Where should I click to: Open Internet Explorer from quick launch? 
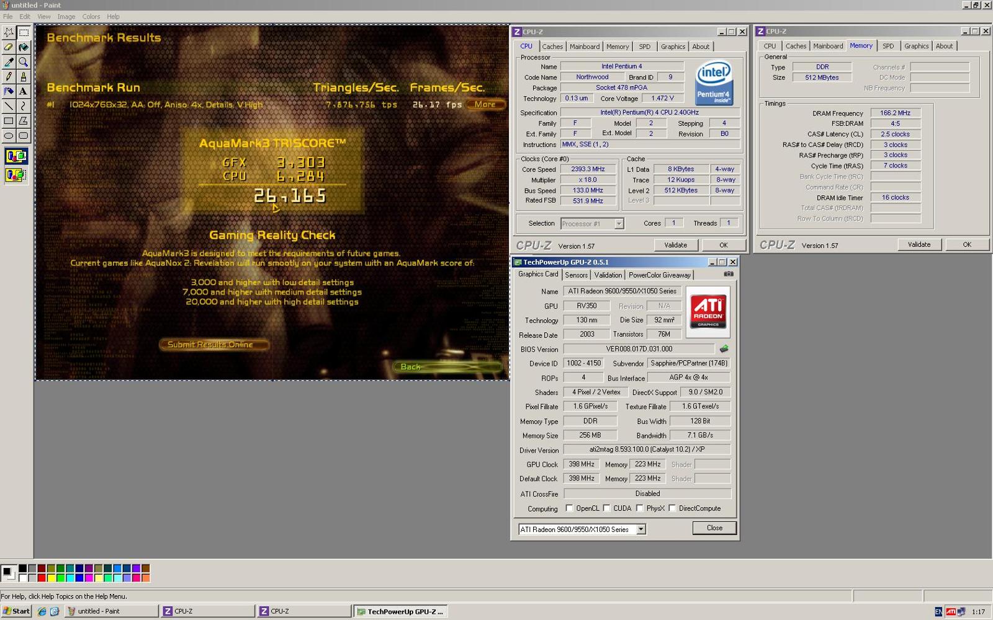[42, 611]
